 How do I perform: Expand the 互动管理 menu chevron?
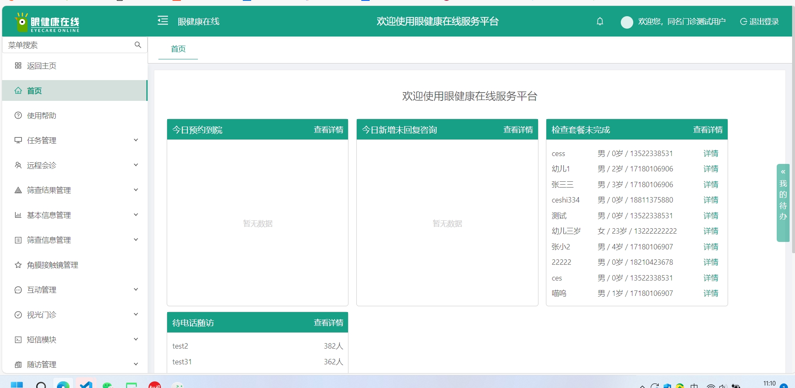tap(136, 290)
